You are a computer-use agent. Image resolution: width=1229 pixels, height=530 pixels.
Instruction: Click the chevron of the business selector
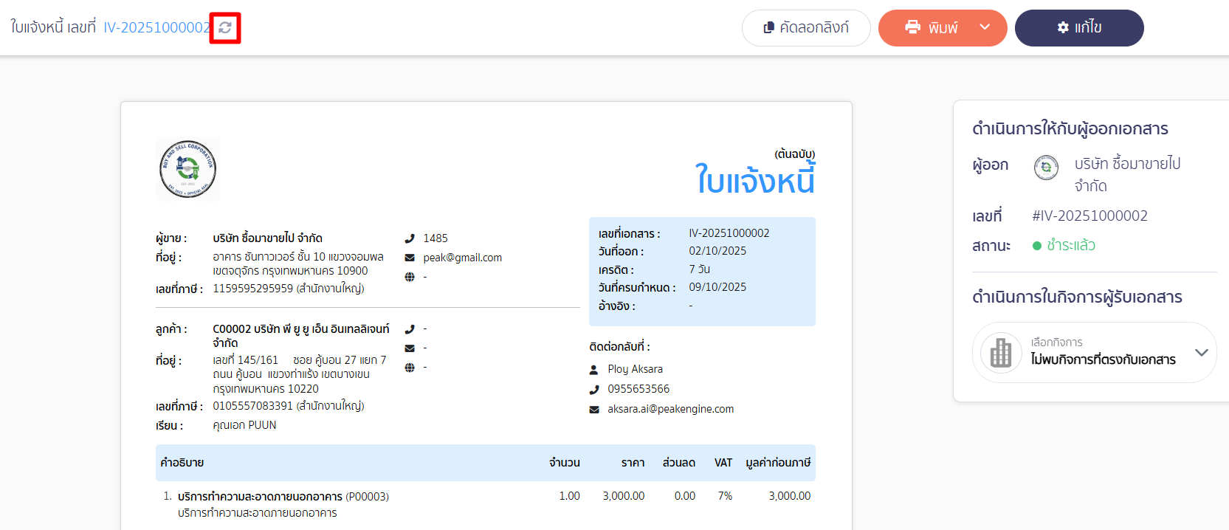click(x=1202, y=353)
